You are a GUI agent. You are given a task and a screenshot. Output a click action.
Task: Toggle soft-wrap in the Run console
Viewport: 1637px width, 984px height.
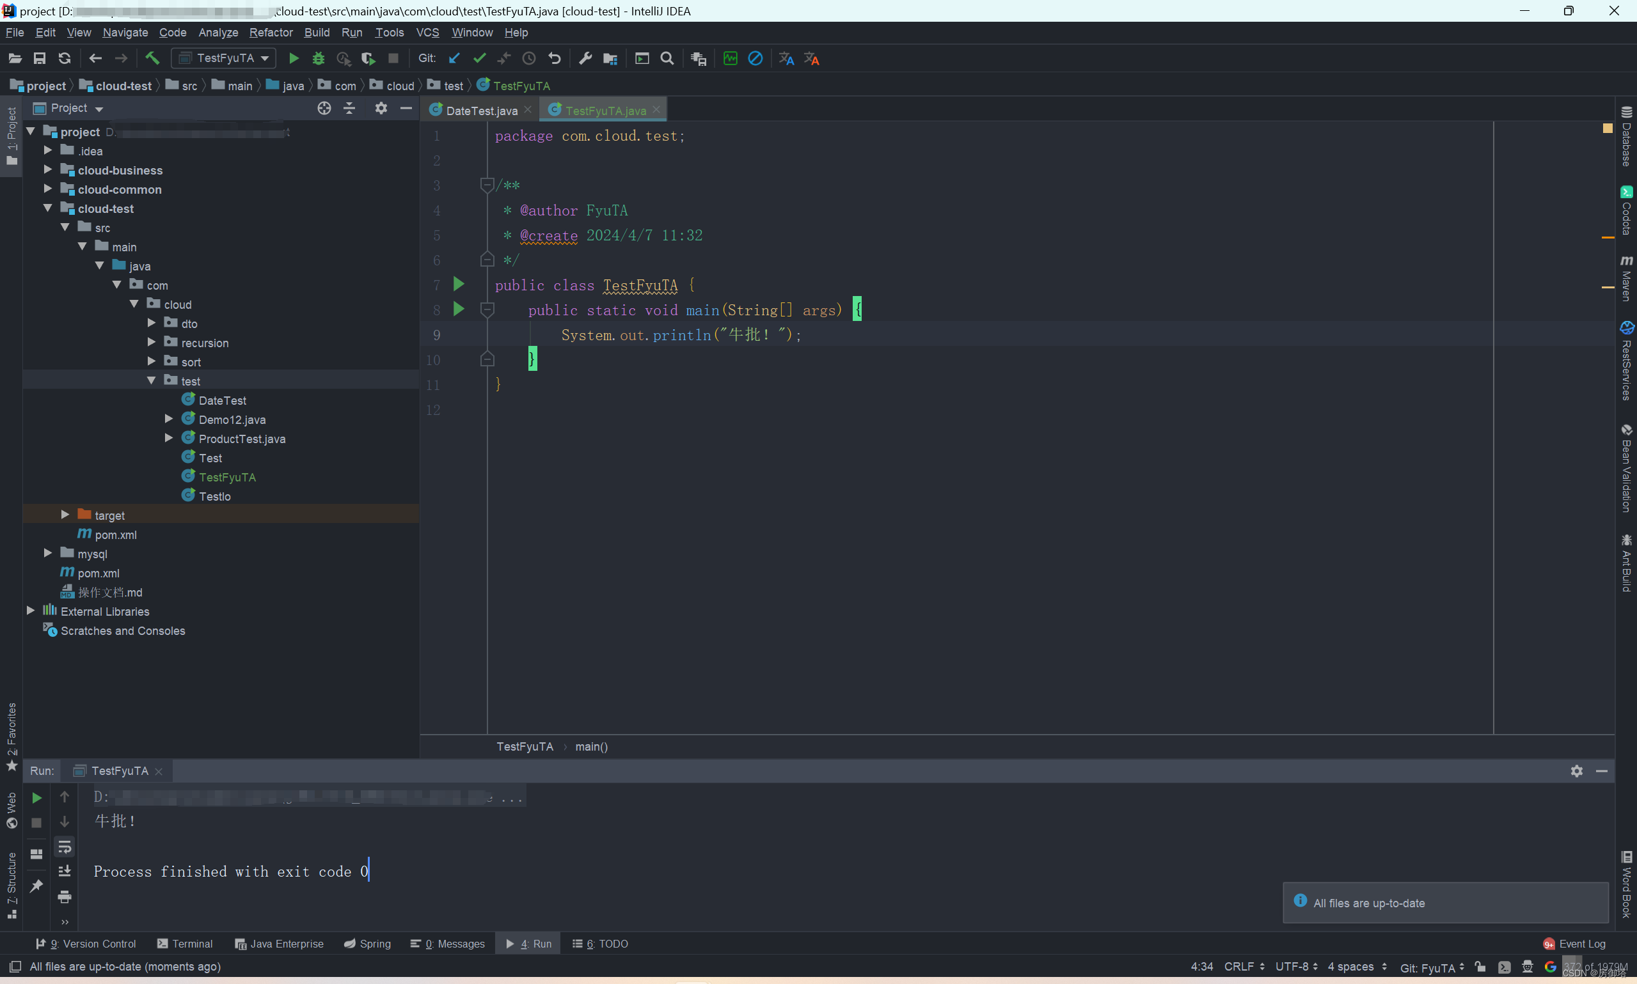[65, 847]
